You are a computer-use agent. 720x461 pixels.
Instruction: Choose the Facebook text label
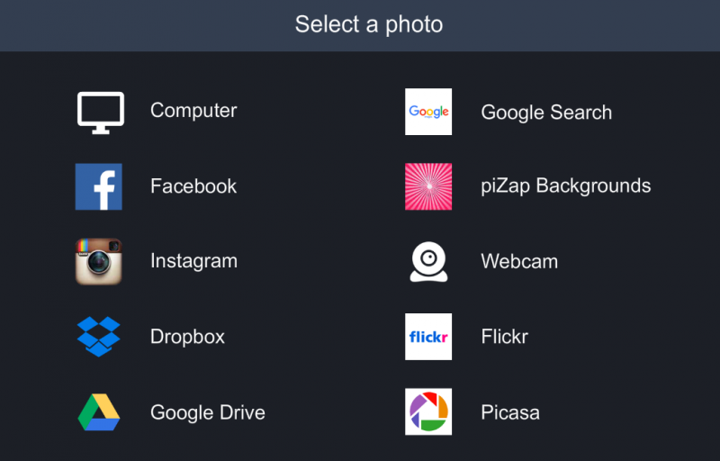point(193,186)
